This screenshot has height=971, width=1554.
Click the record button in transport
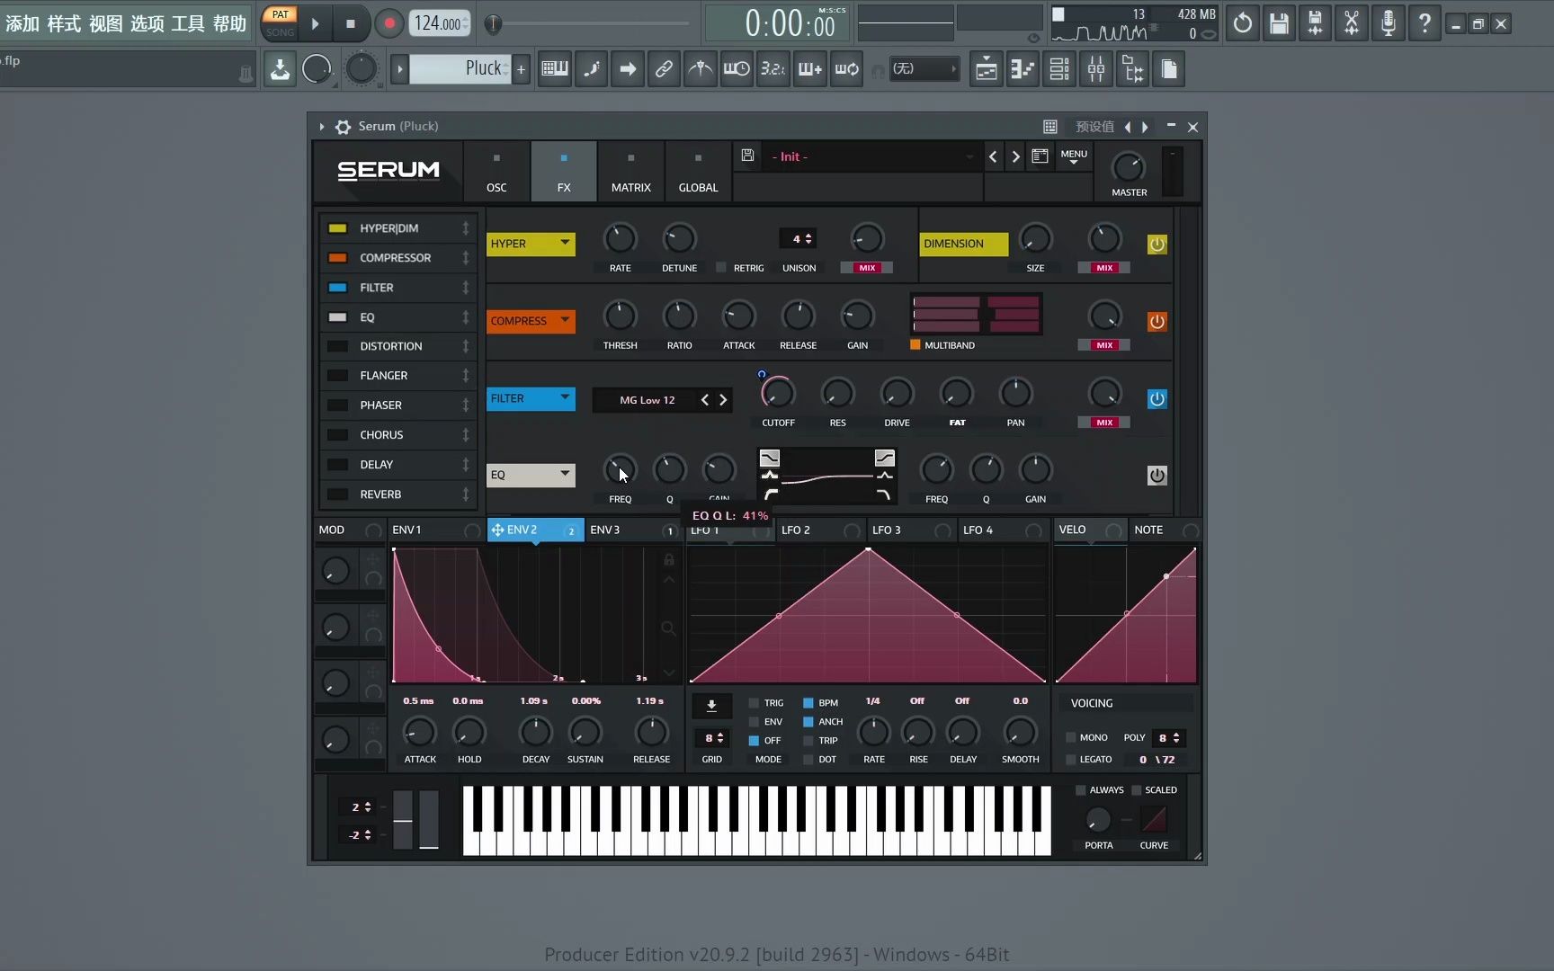click(388, 24)
